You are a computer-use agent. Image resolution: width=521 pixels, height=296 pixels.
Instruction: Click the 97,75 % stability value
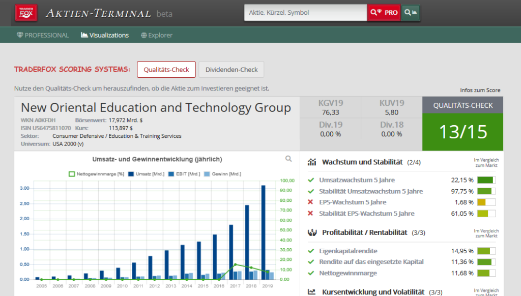[x=462, y=191]
